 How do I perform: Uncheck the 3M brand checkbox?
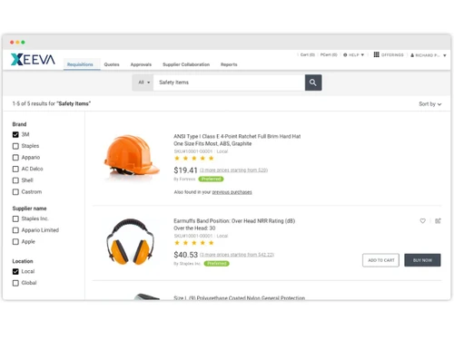coord(15,134)
